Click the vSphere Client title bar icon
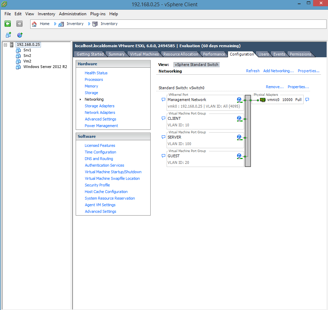Image resolution: width=328 pixels, height=310 pixels. [x=4, y=4]
